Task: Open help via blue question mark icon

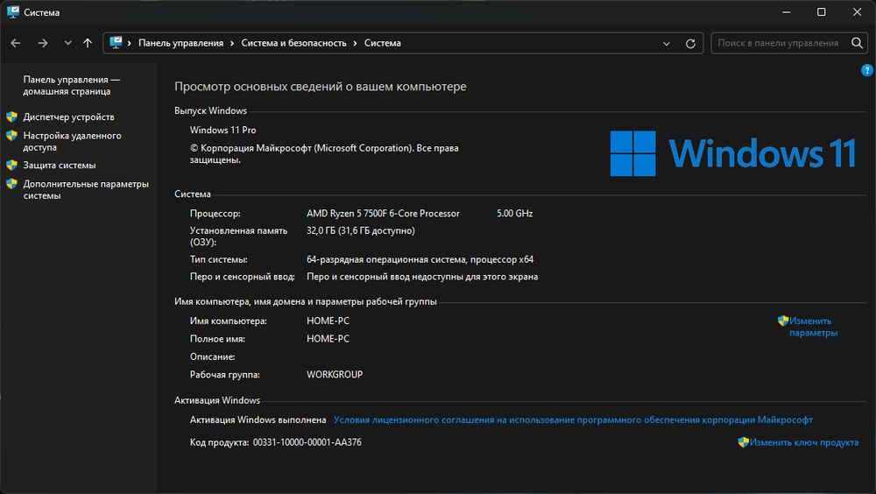Action: [x=867, y=70]
